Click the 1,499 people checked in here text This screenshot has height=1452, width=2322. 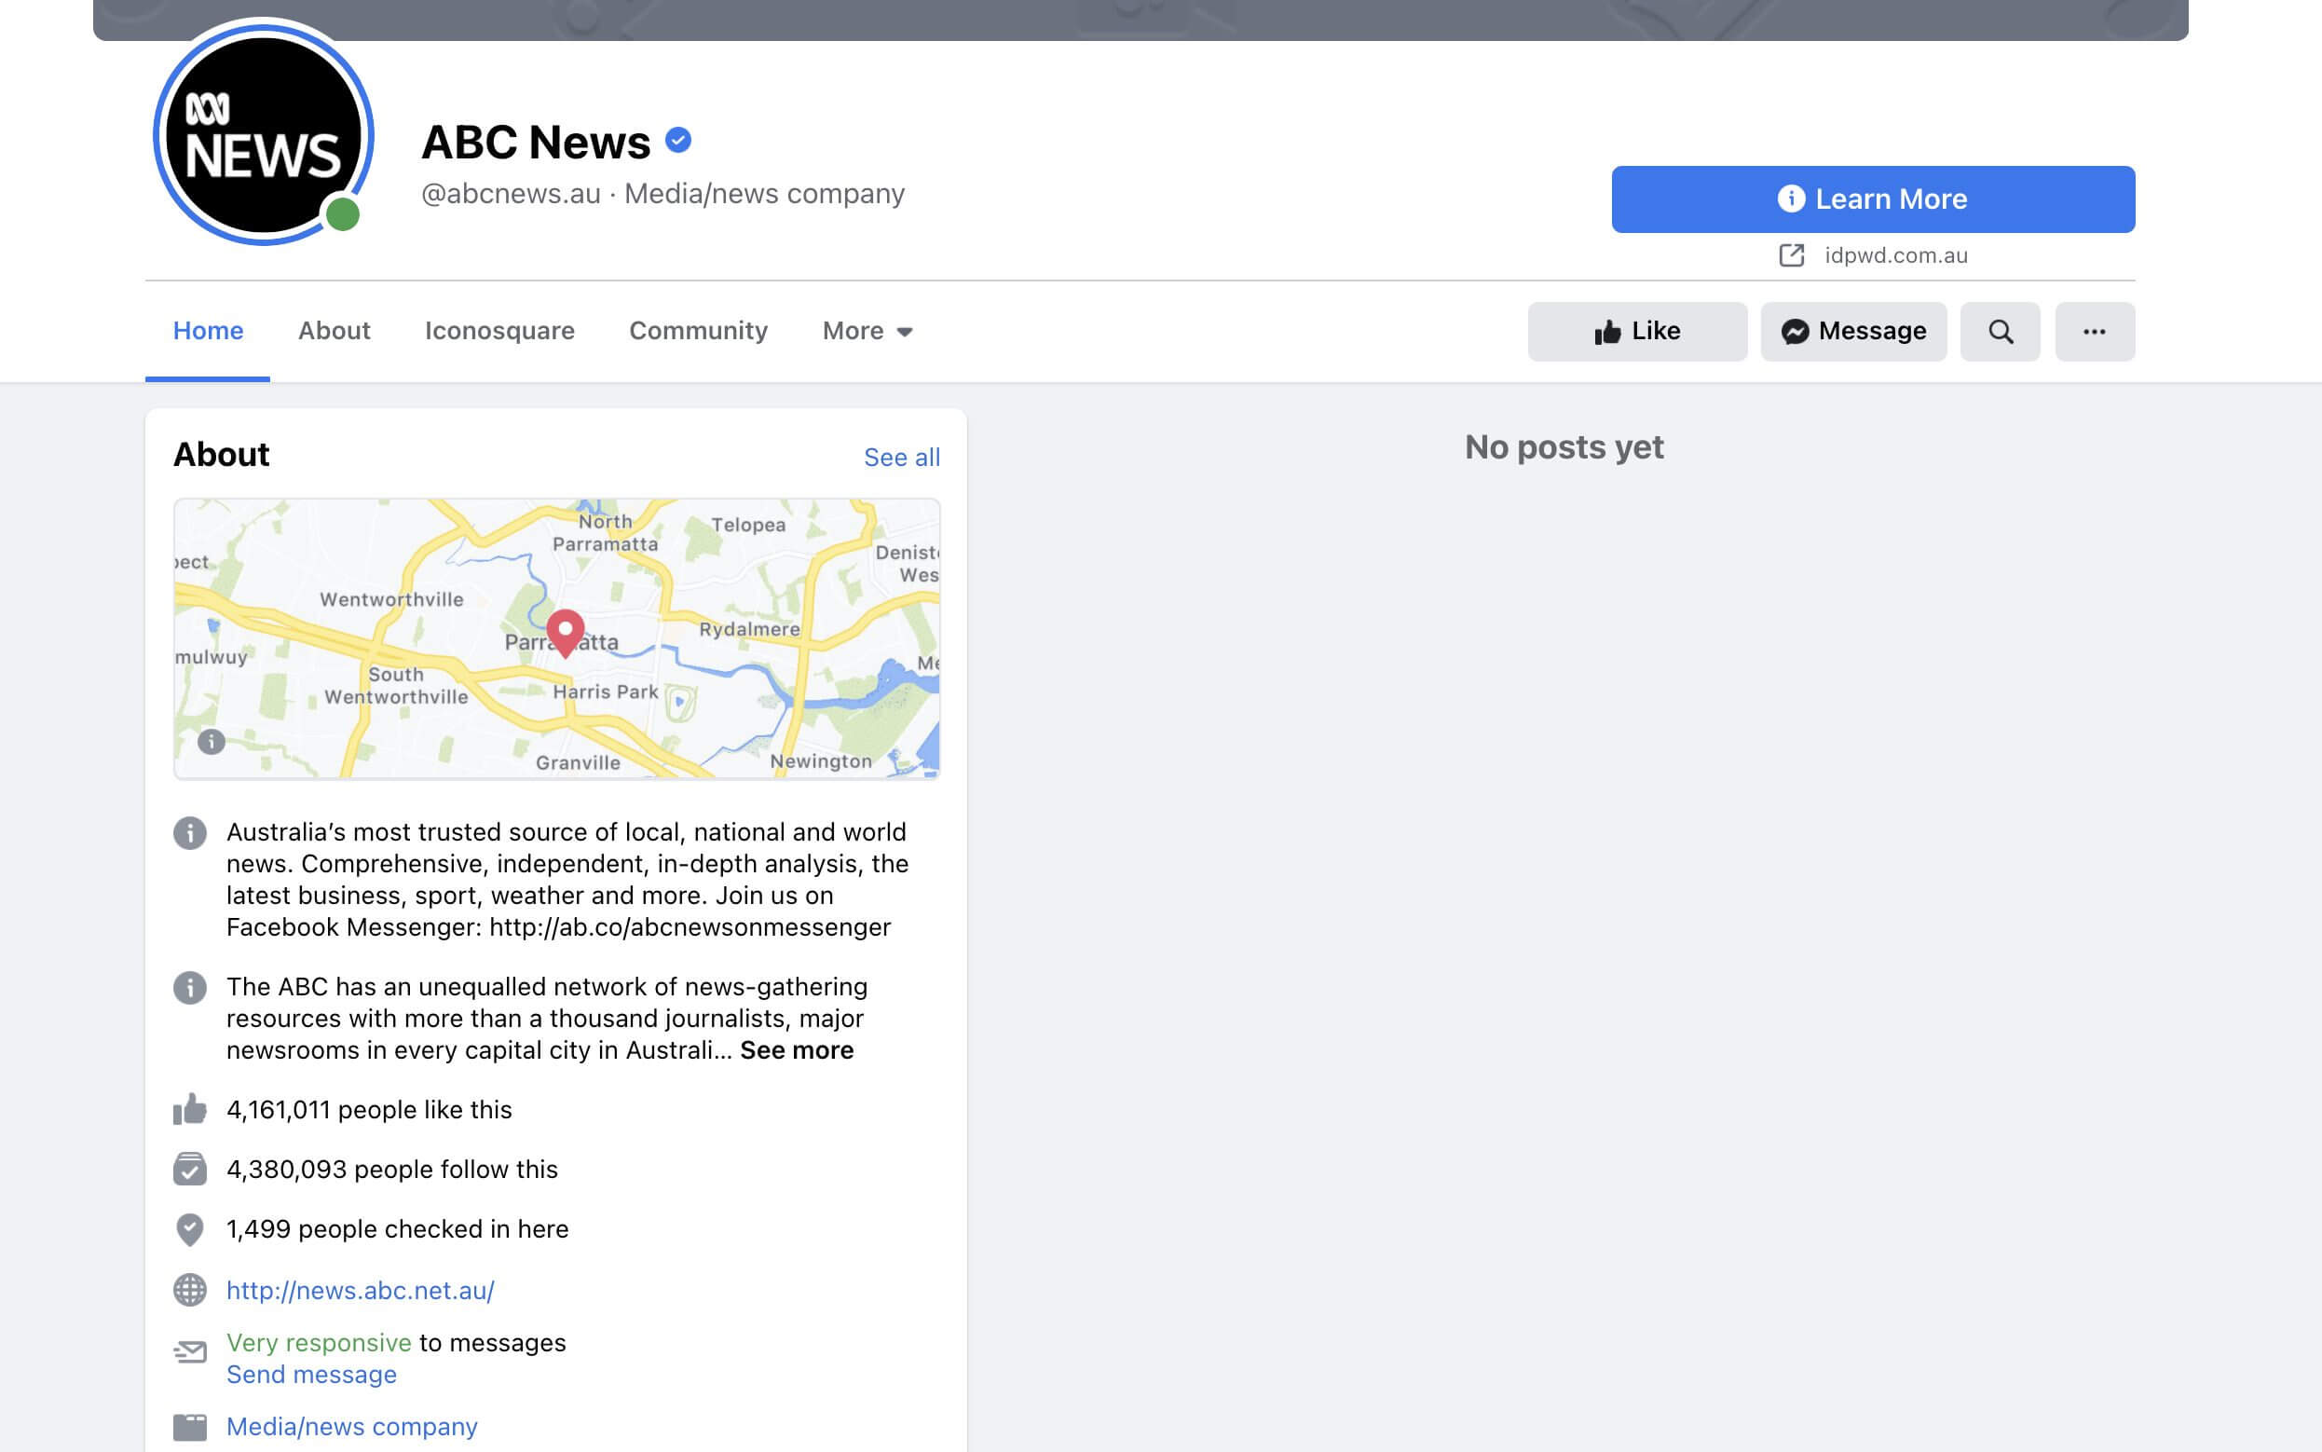[397, 1229]
